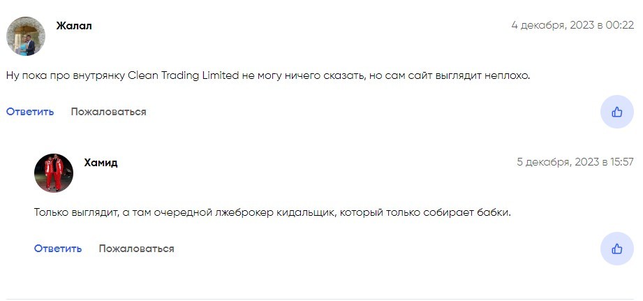The image size is (643, 301).
Task: Click the horizontal divider below the comments
Action: (320, 299)
